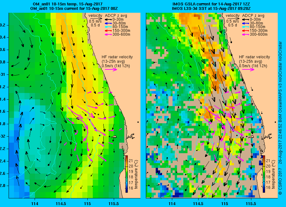Click the '300-600m' legend label on IMOS map
The height and width of the screenshot is (207, 286).
click(259, 34)
